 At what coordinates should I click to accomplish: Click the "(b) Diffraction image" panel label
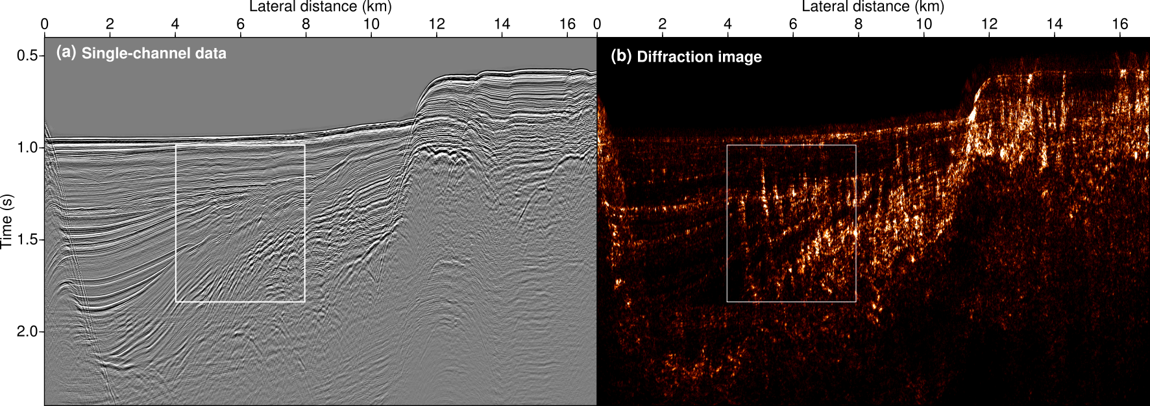(686, 56)
